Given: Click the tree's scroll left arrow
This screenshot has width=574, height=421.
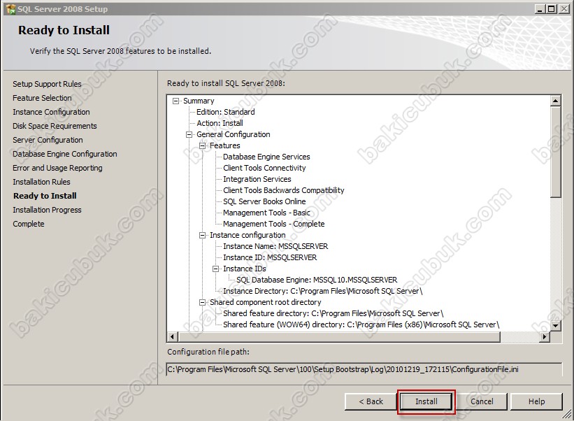Looking at the screenshot, I should tap(173, 336).
